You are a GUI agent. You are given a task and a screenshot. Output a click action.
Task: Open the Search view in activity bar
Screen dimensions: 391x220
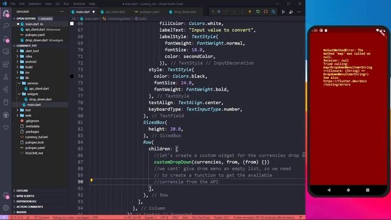5,26
